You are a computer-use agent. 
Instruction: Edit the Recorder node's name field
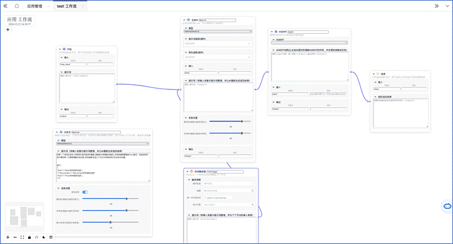(x=96, y=132)
